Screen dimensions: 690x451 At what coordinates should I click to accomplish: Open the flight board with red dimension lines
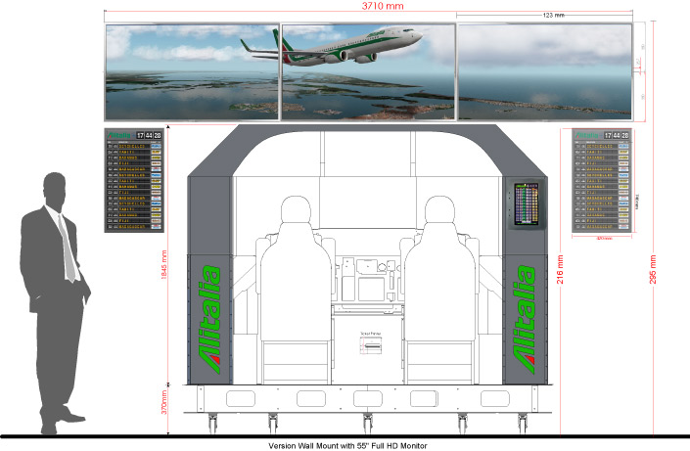pos(602,180)
